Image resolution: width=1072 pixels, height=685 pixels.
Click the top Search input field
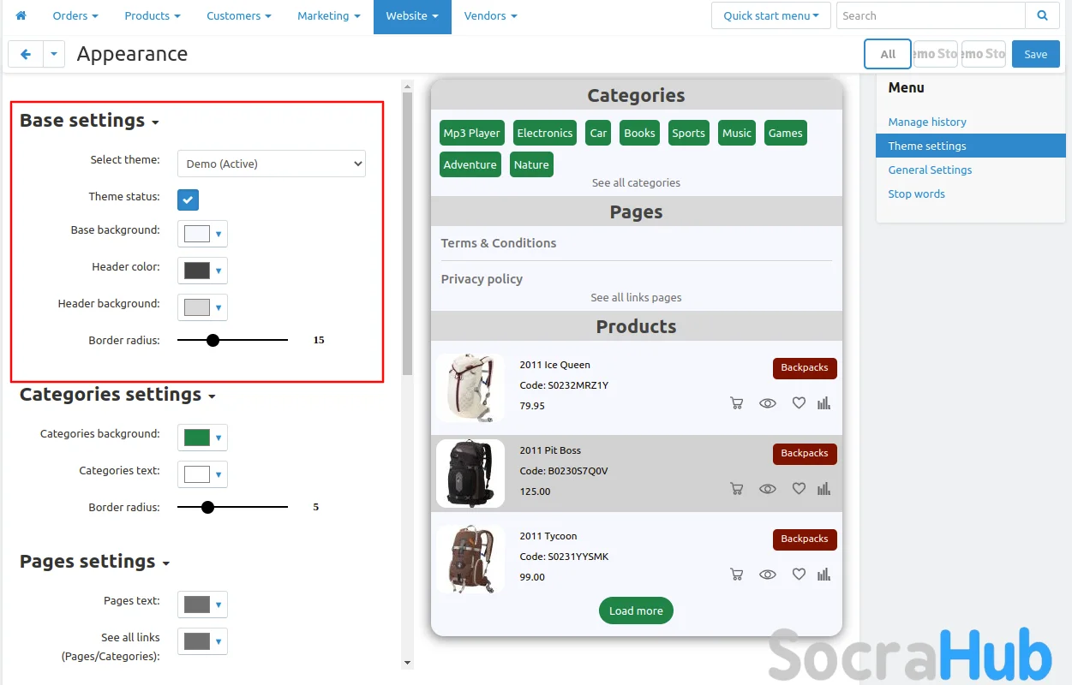click(x=930, y=15)
